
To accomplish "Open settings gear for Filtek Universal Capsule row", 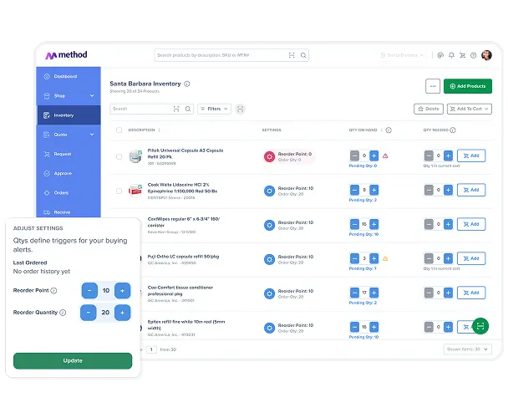I will (x=269, y=156).
